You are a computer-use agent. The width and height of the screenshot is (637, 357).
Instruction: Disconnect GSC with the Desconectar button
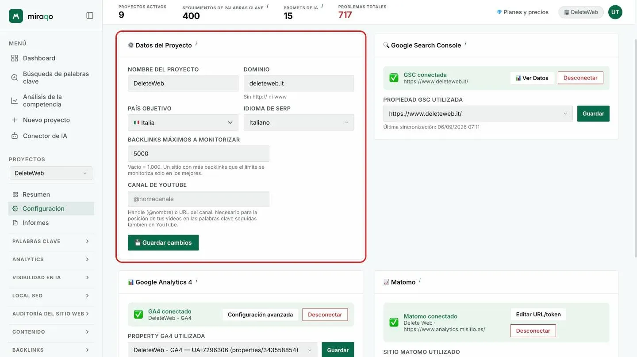(580, 78)
